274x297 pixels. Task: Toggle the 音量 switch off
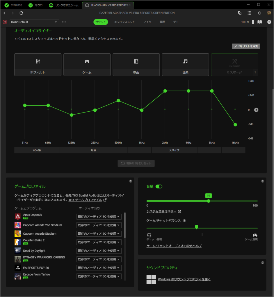click(159, 186)
